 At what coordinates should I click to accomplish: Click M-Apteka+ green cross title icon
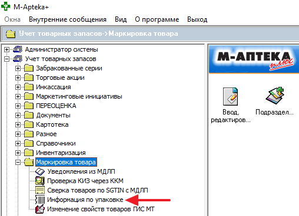pyautogui.click(x=5, y=6)
